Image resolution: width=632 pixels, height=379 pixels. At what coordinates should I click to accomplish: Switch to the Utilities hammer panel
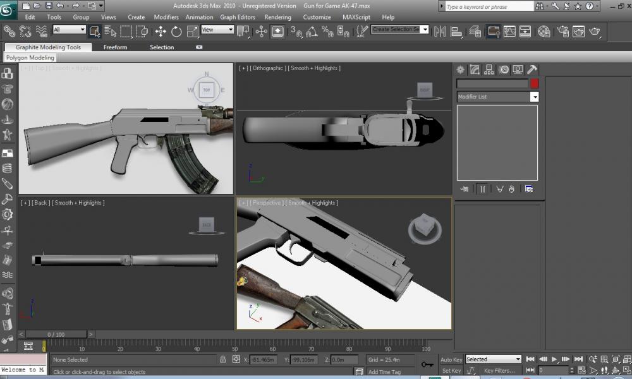(x=532, y=69)
